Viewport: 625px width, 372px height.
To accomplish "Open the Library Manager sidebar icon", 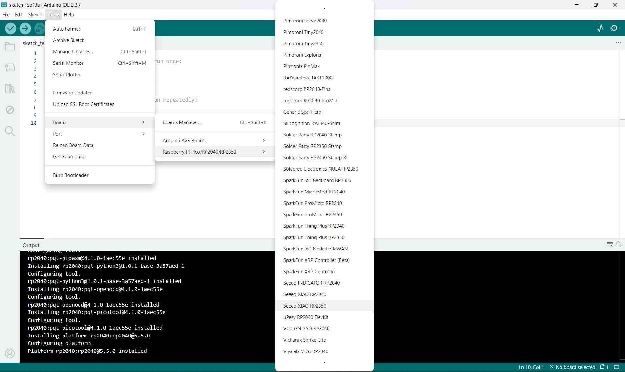I will [x=10, y=89].
